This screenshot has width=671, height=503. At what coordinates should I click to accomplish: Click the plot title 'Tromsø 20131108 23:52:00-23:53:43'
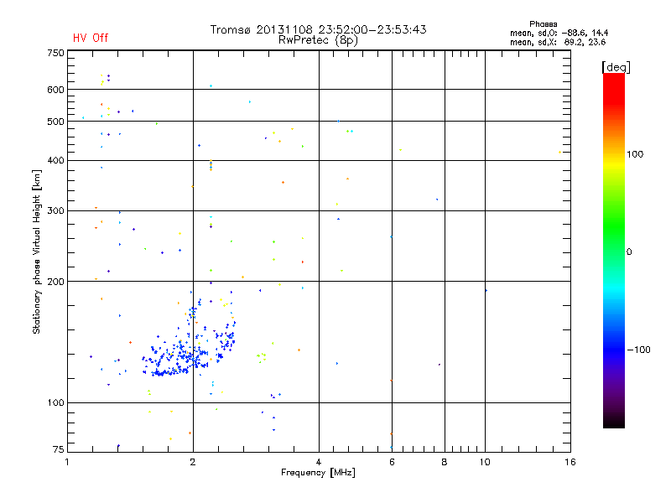click(318, 29)
